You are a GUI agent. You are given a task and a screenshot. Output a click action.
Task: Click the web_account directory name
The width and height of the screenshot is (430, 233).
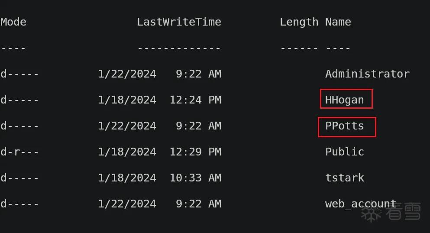pos(361,204)
